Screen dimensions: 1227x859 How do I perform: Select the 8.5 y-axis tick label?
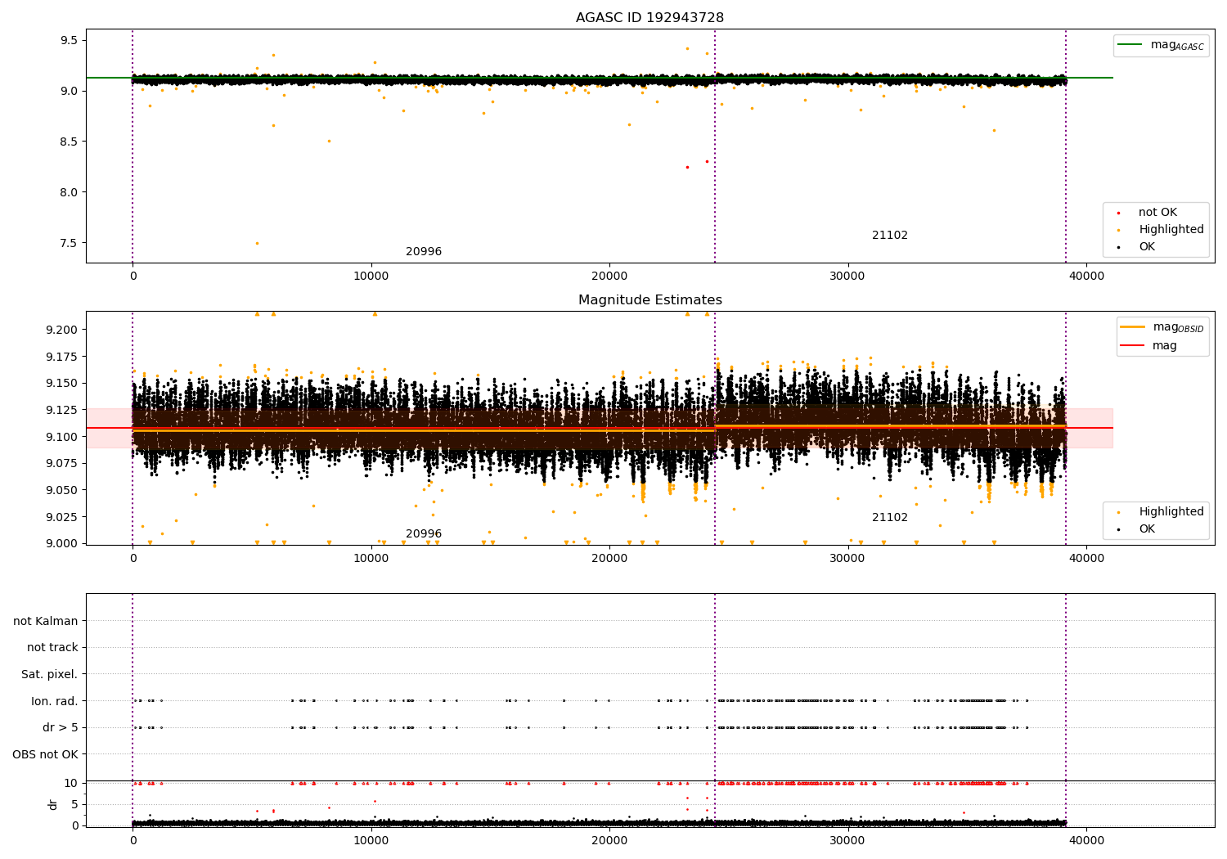(70, 142)
